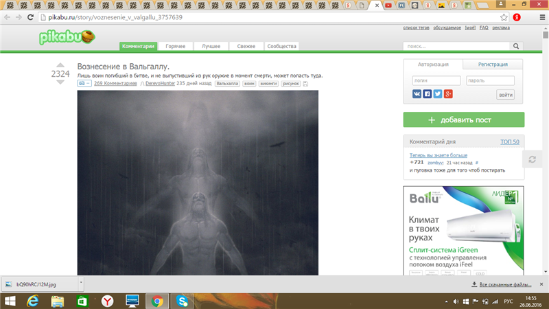Focus the логин input field
Image resolution: width=549 pixels, height=309 pixels.
pos(435,80)
